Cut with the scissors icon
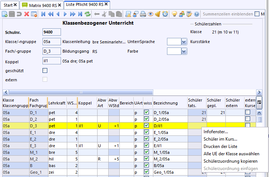Viewport: 269px width, 177px height. tap(104, 14)
